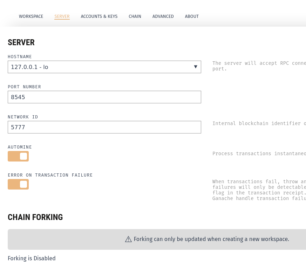306x268 pixels.
Task: Click the 'Hostname' field label
Action: [x=20, y=56]
